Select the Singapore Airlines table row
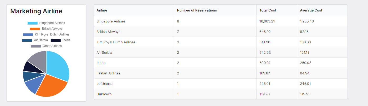Viewport: 368px width, 106px height. [x=111, y=21]
